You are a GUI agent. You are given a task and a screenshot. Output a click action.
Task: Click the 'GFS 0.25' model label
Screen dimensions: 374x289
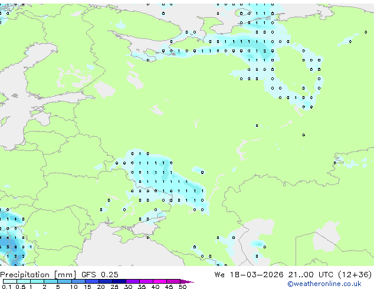pyautogui.click(x=100, y=275)
